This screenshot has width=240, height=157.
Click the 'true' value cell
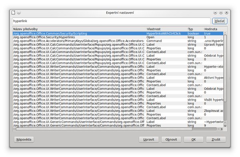pos(207,34)
